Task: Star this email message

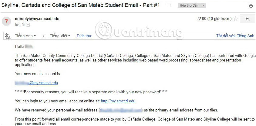Action: click(236, 19)
